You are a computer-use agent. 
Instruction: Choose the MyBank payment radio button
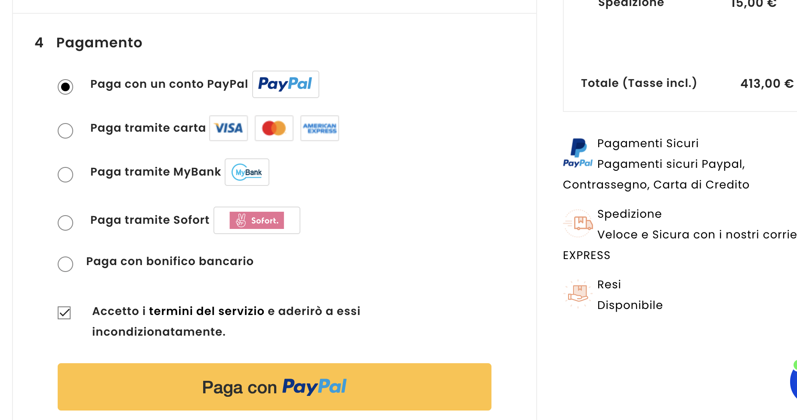click(65, 175)
